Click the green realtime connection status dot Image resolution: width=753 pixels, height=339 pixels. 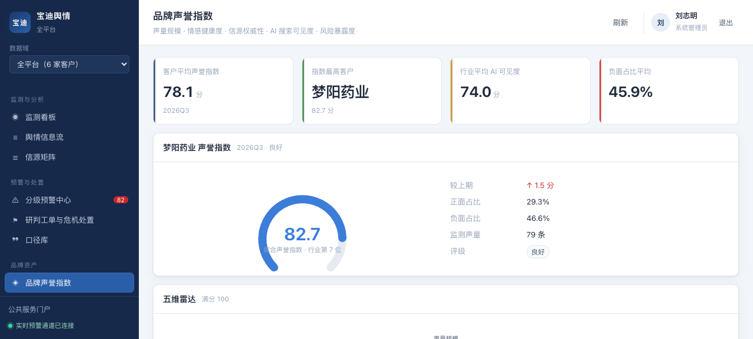pyautogui.click(x=10, y=325)
